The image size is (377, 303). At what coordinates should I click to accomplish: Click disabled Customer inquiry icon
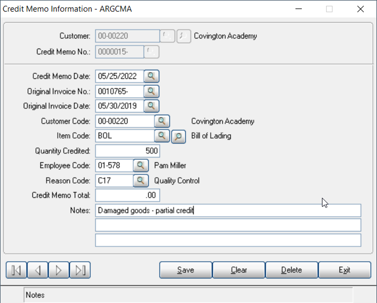pos(184,36)
